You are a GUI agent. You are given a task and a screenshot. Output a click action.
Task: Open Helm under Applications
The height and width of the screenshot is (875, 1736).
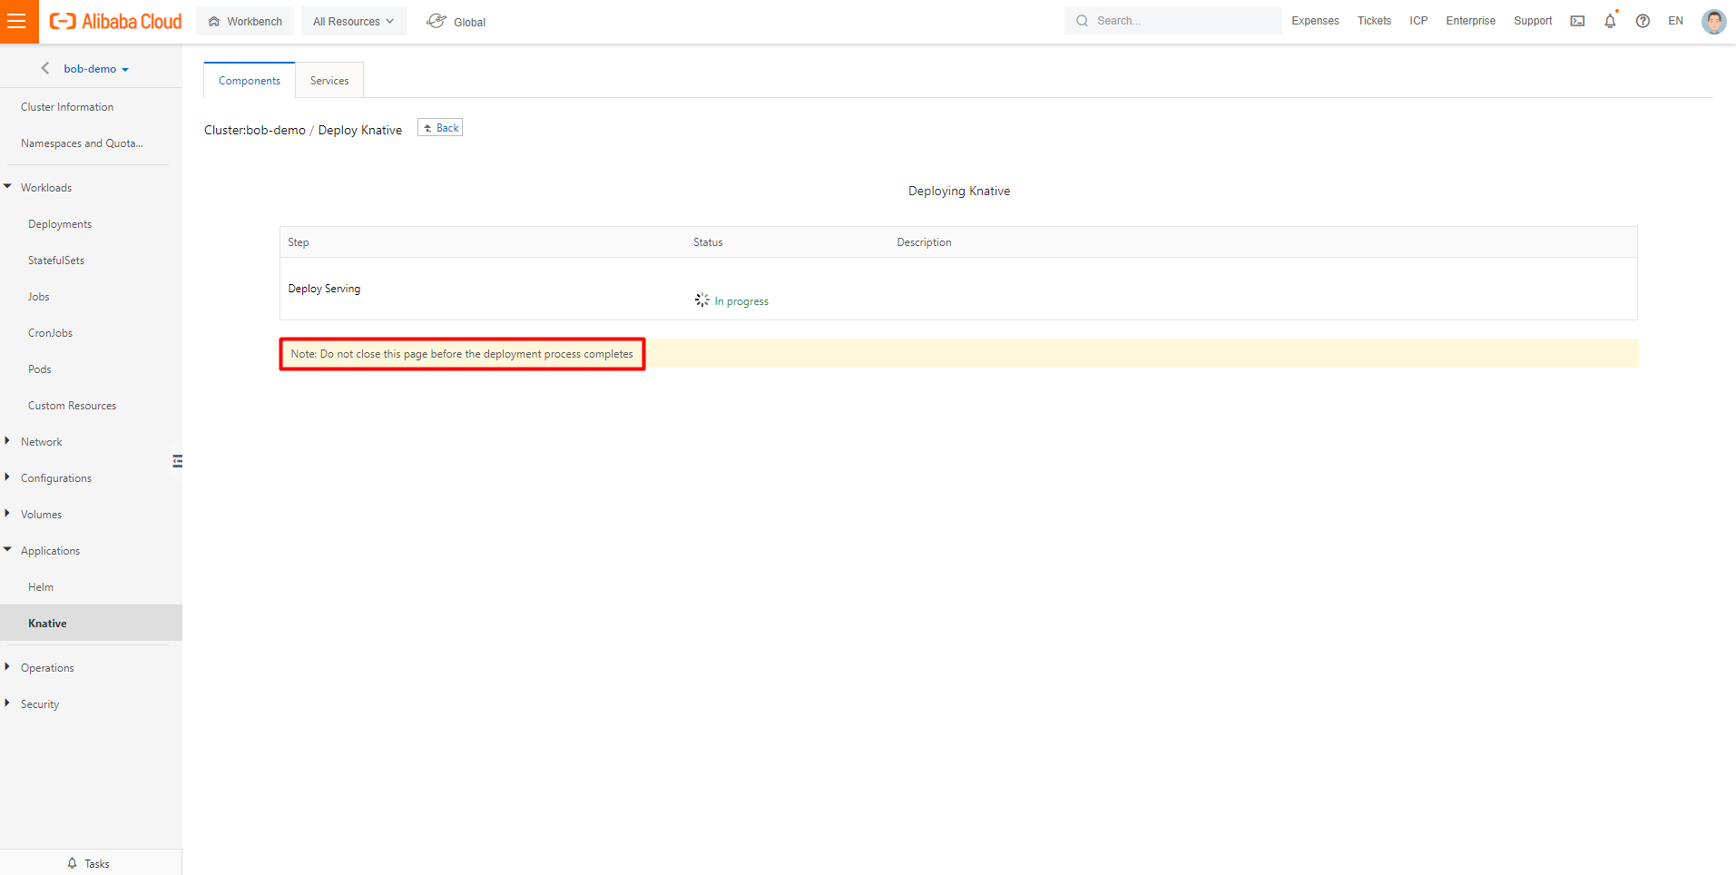click(x=41, y=587)
